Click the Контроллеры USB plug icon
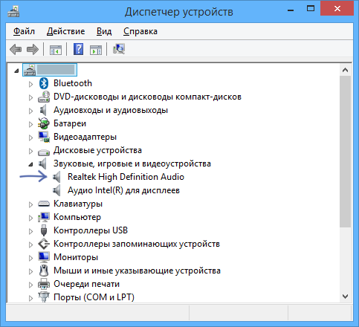Screen dimensions: 359x327 (x=44, y=230)
